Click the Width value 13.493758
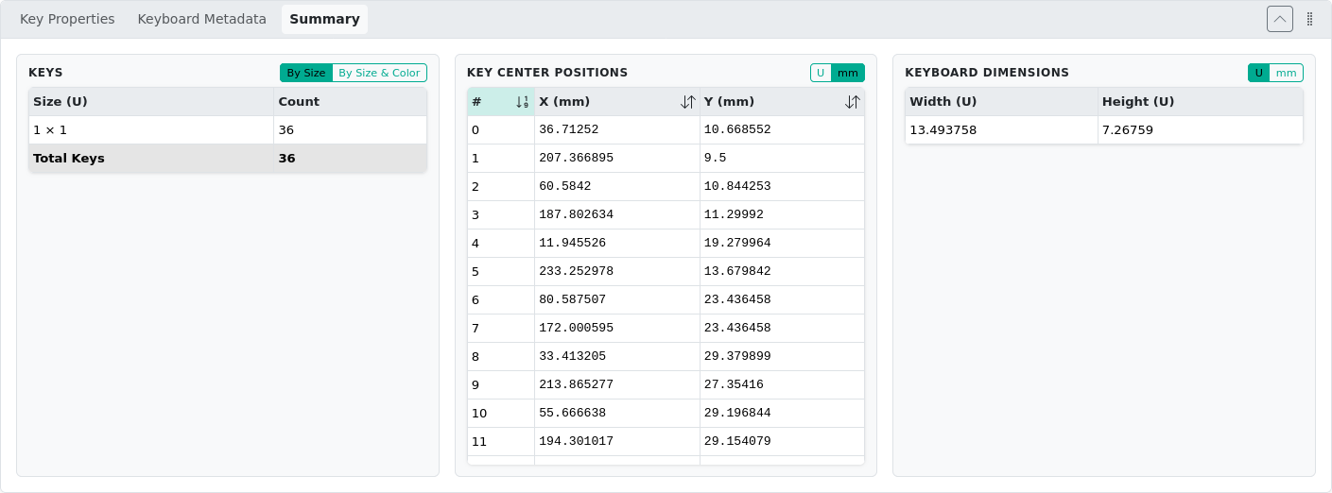 point(943,130)
